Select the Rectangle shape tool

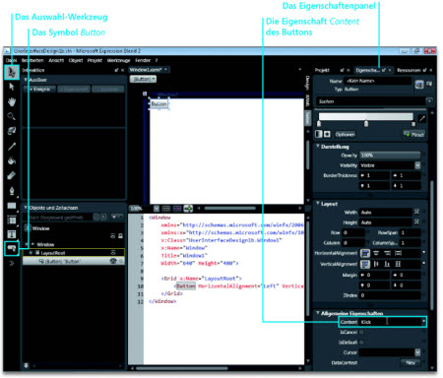[x=12, y=206]
